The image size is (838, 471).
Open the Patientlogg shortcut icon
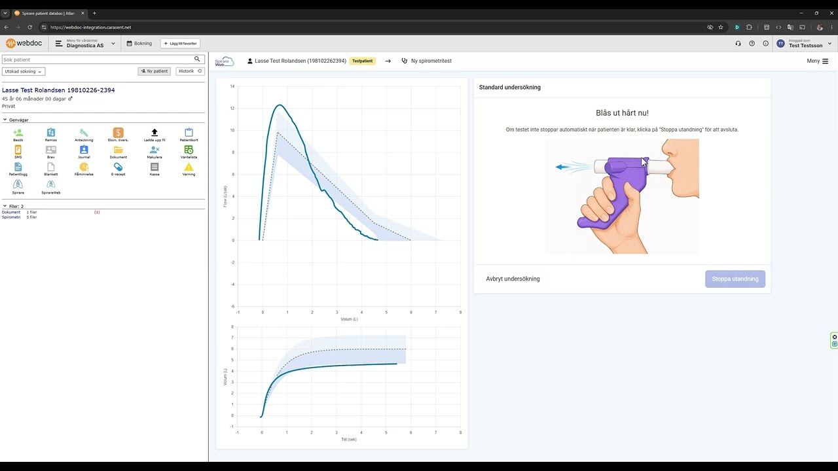click(x=18, y=167)
